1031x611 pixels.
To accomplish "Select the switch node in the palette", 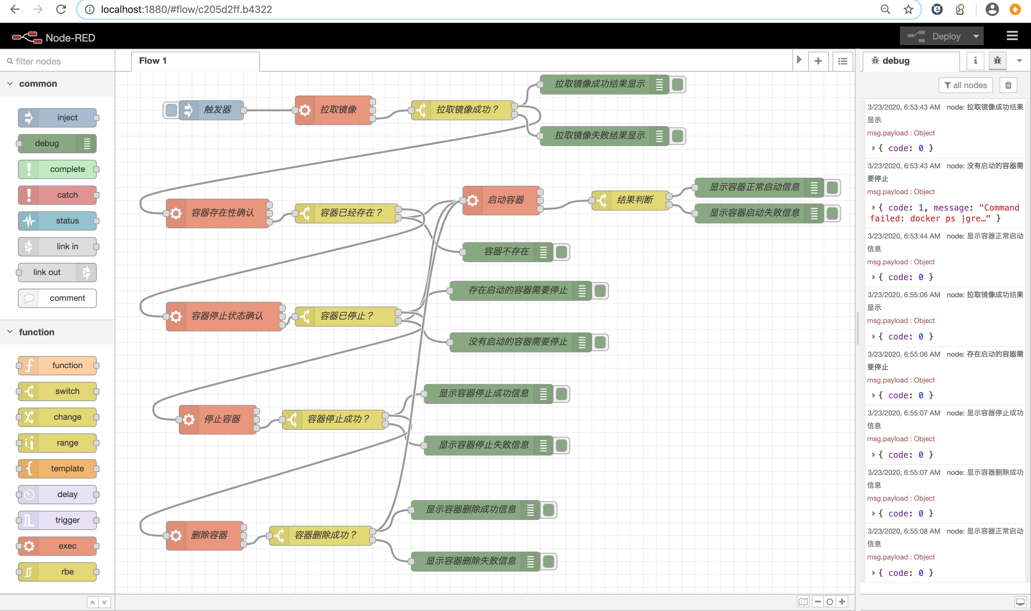I will (57, 391).
